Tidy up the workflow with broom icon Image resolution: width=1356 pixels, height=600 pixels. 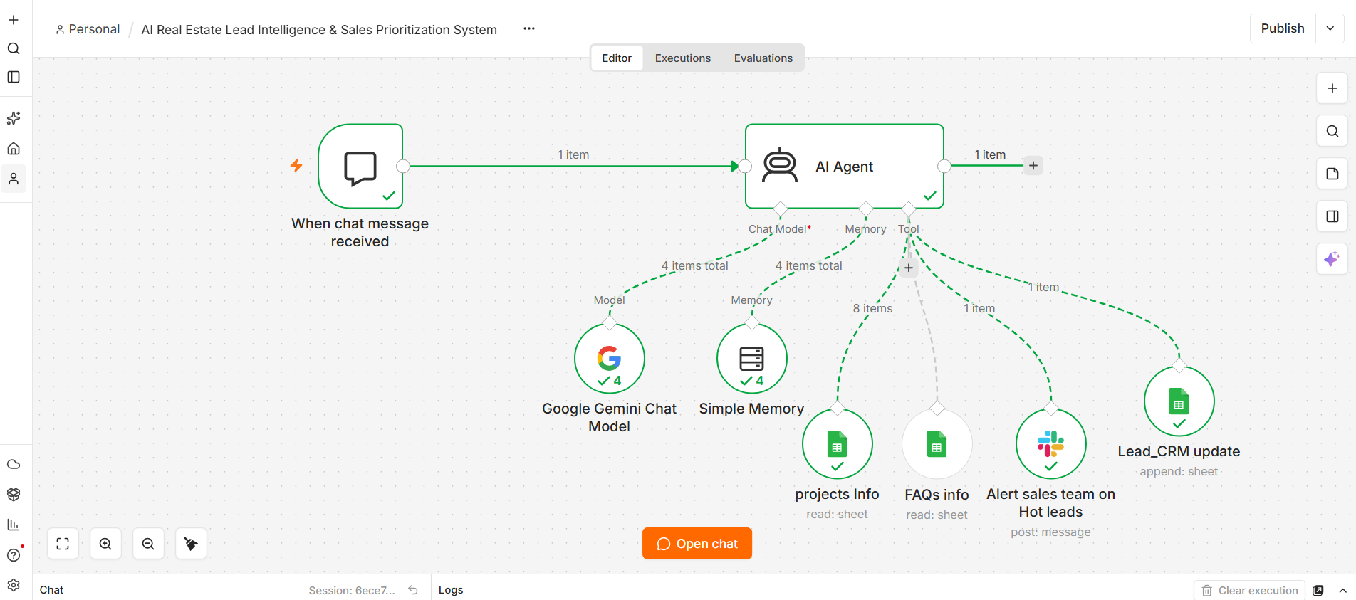point(191,544)
